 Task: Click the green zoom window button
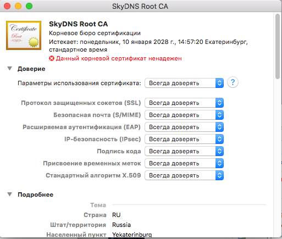29,6
